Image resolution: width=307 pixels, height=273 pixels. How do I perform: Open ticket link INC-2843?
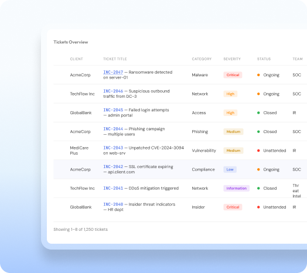(x=113, y=148)
